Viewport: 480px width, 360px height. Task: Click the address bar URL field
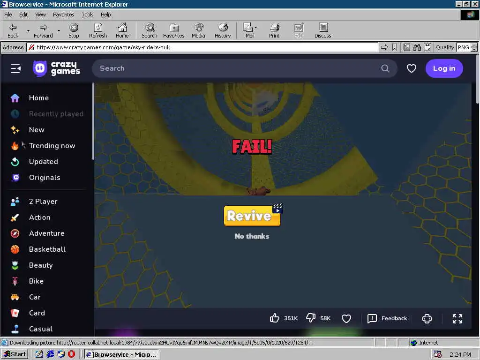coord(202,47)
